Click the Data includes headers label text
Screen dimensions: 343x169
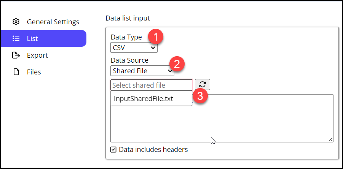click(x=153, y=150)
